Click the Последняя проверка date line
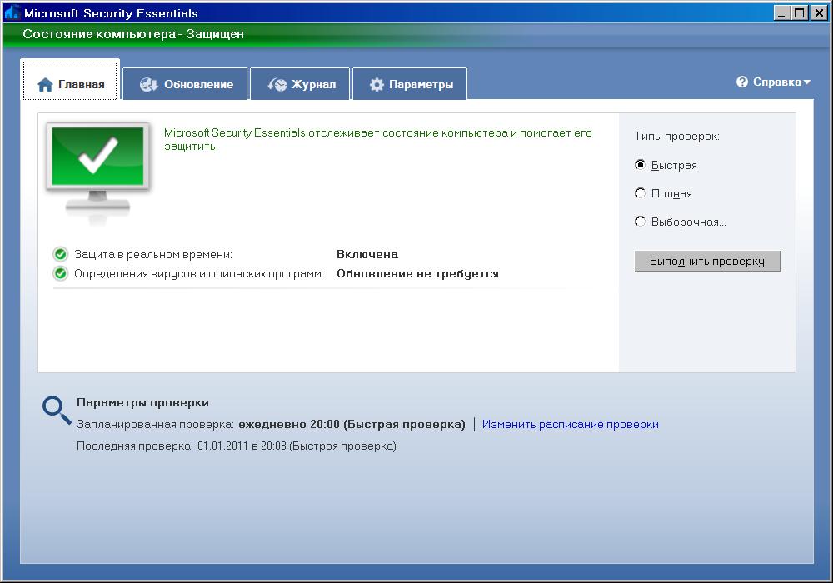The width and height of the screenshot is (833, 583). coord(237,446)
